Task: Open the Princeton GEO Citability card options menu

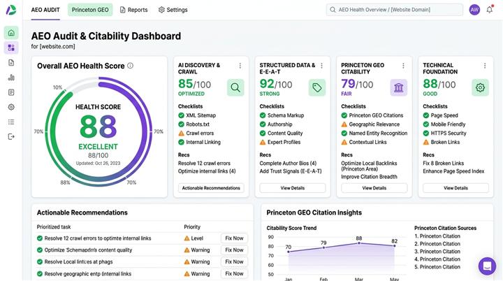Action: coord(403,66)
